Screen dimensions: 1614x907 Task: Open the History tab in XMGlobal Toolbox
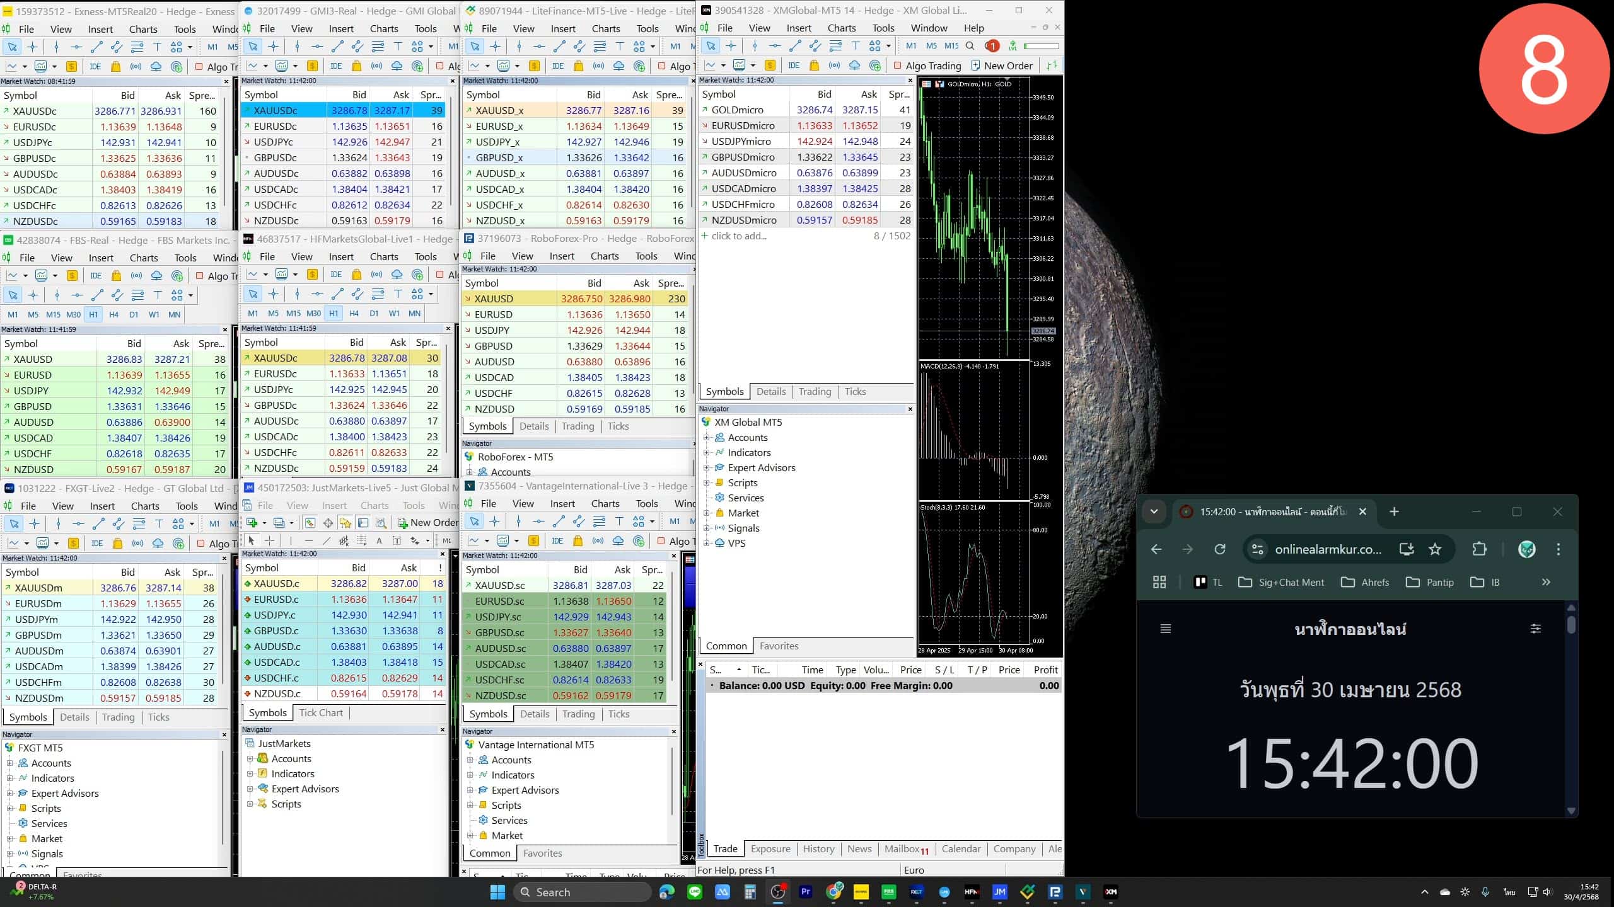click(818, 849)
